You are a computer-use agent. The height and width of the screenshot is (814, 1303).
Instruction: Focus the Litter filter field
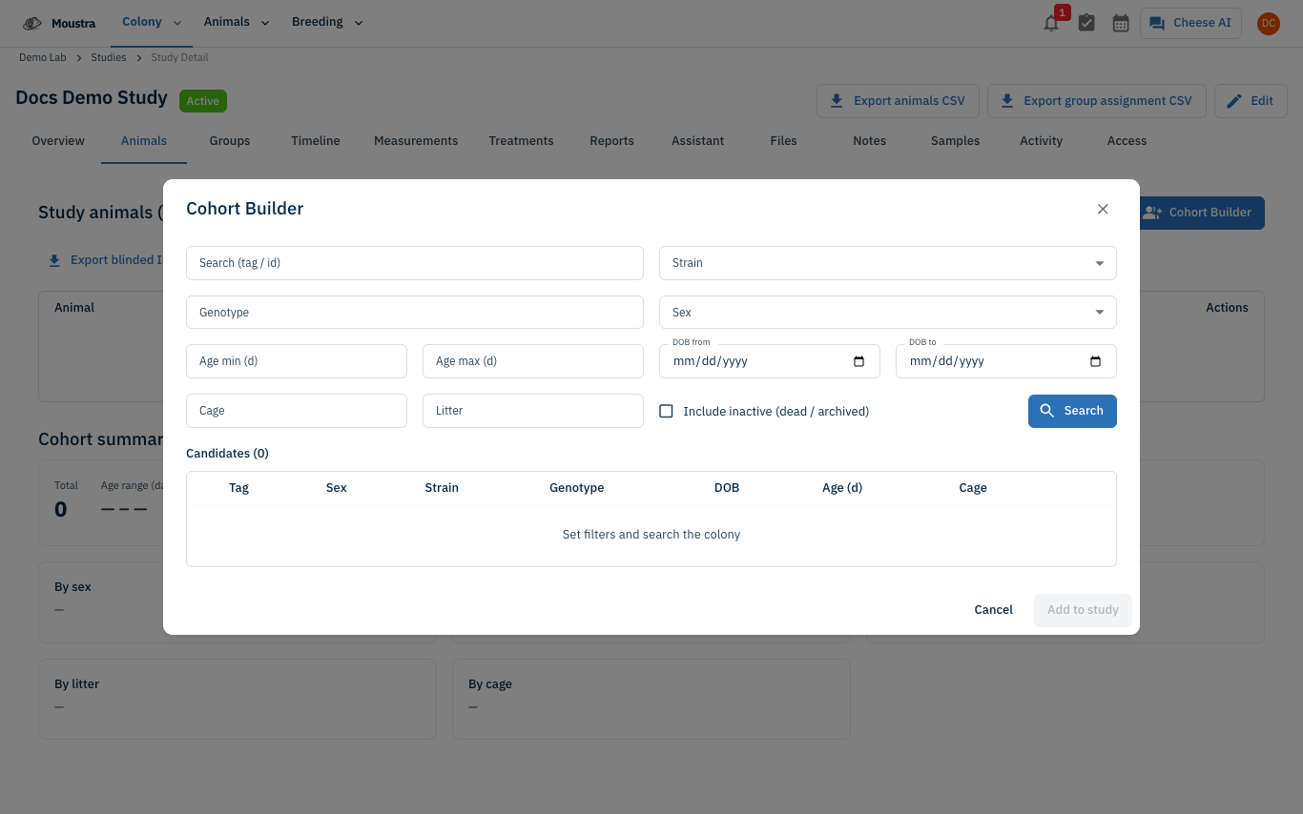[x=533, y=411]
